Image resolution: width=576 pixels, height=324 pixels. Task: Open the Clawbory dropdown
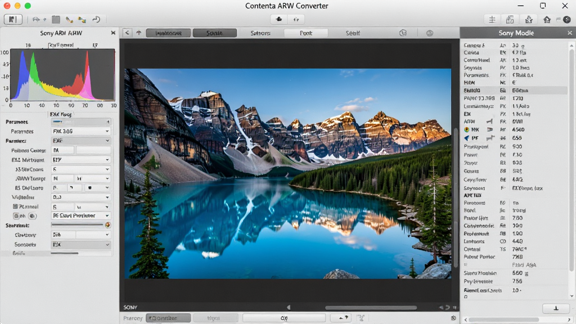[81, 235]
